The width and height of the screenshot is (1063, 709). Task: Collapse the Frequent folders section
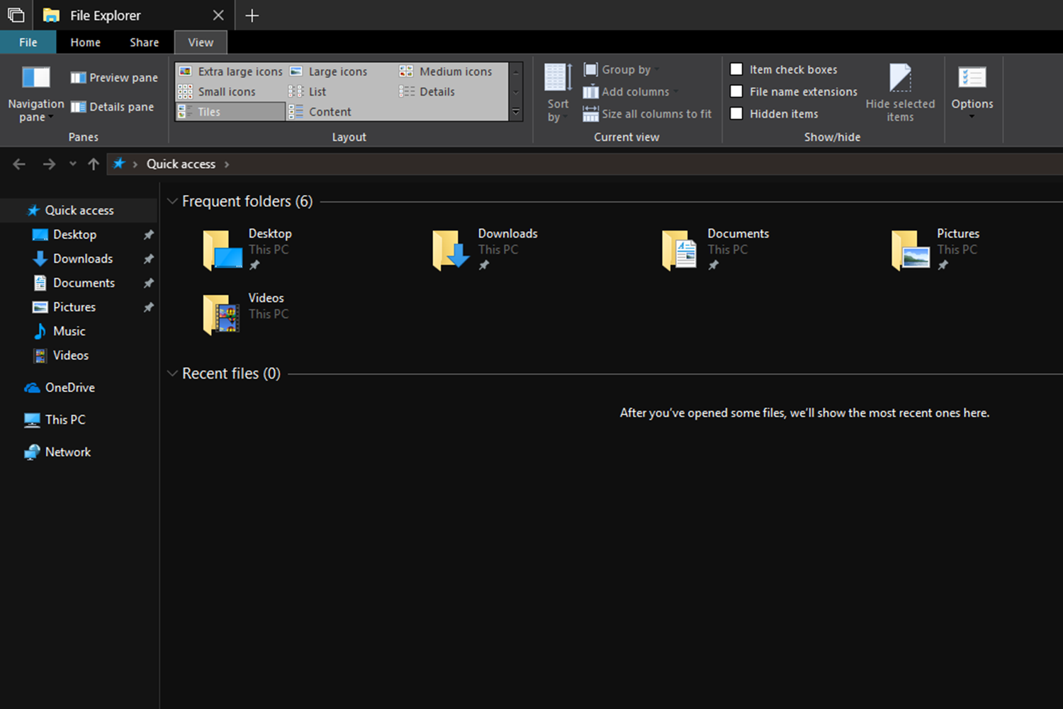click(172, 201)
